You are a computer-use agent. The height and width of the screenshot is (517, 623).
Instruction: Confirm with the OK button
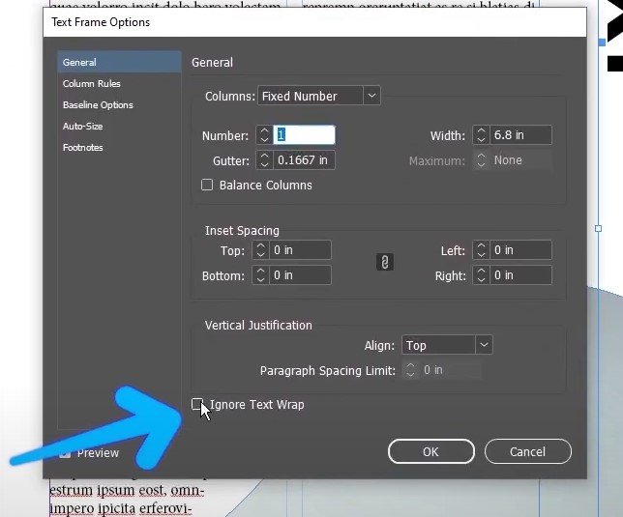click(431, 451)
